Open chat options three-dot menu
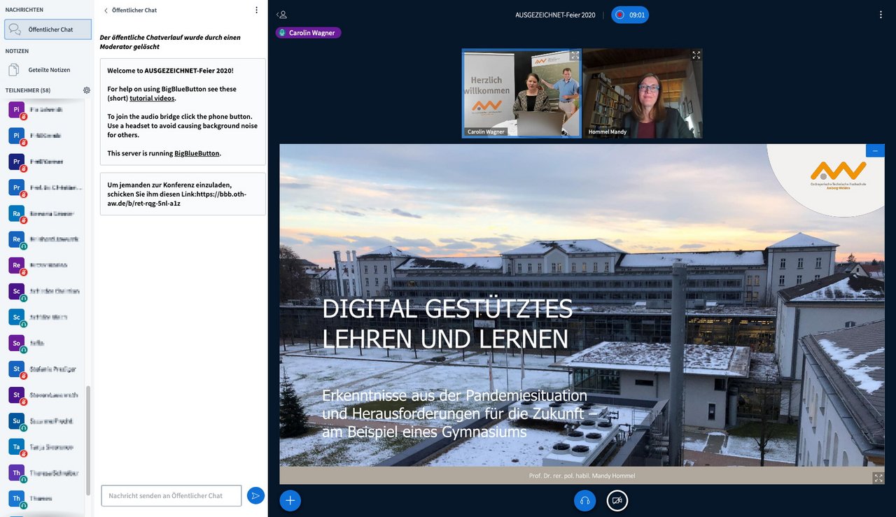896x517 pixels. click(256, 10)
